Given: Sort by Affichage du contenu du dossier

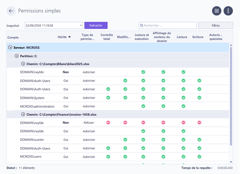Looking at the screenshot, I should click(162, 37).
